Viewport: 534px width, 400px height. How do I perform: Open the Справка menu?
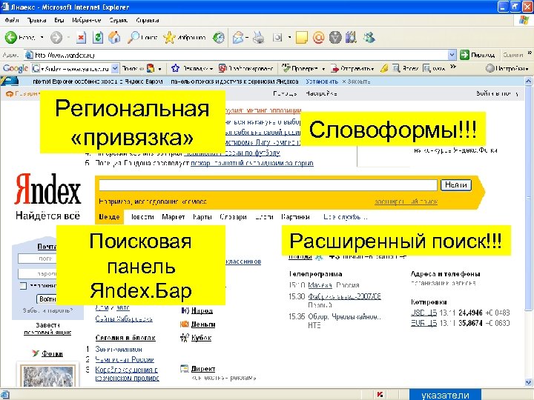[x=147, y=20]
